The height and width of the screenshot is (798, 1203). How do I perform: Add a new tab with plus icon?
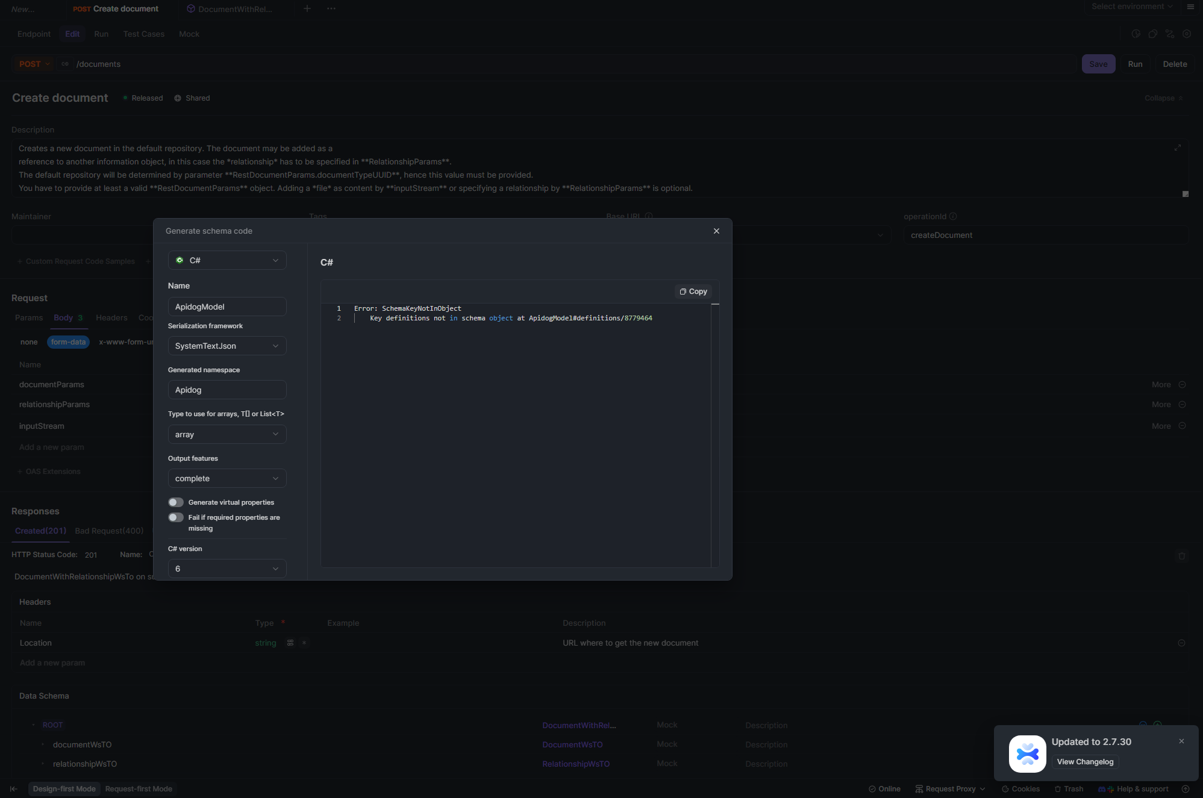(x=307, y=8)
